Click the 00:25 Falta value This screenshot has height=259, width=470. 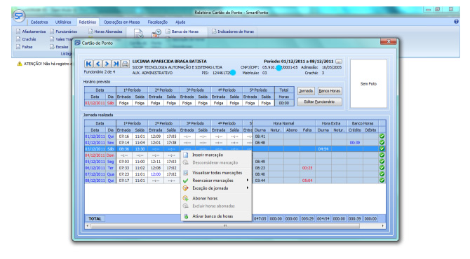click(307, 168)
